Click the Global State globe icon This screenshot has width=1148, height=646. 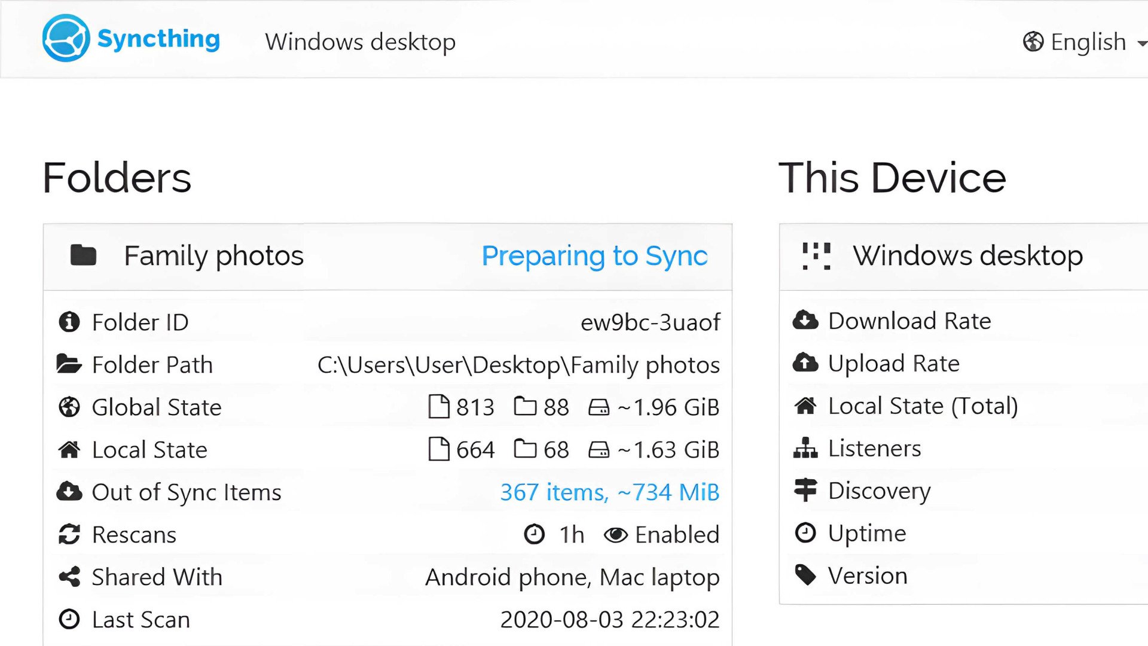[x=69, y=407]
